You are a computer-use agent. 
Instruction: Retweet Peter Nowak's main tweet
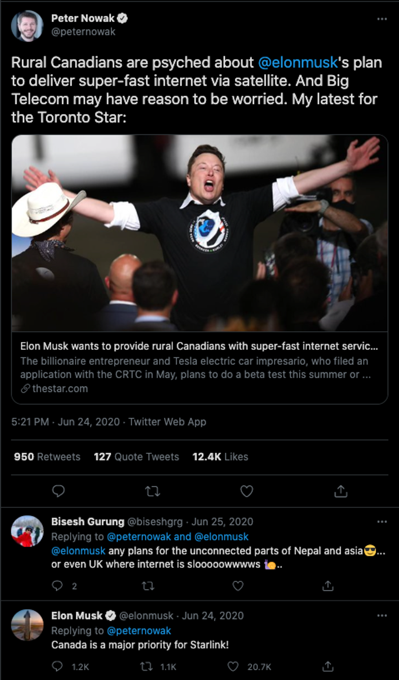(x=153, y=491)
